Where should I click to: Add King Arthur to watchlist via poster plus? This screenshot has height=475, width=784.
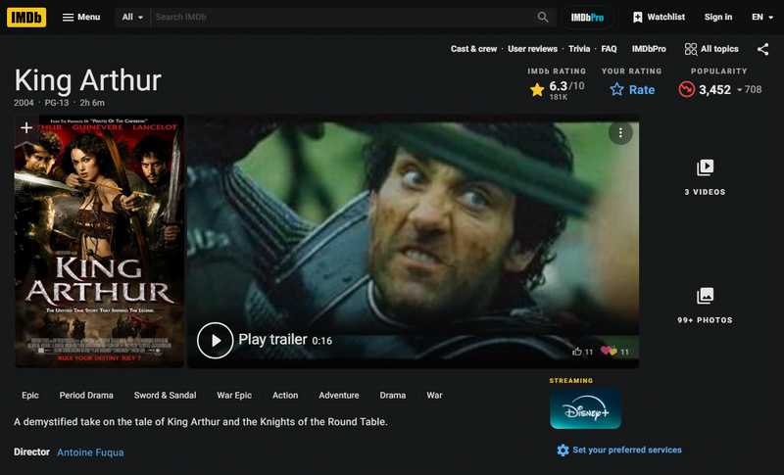click(26, 128)
